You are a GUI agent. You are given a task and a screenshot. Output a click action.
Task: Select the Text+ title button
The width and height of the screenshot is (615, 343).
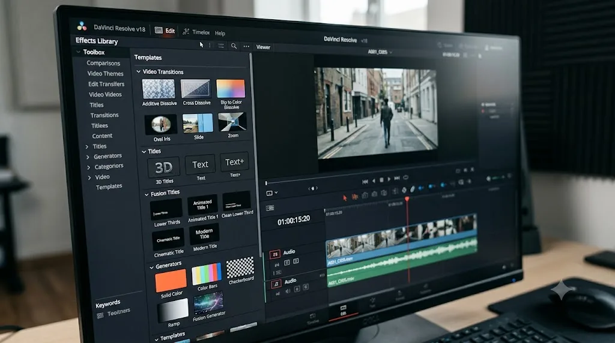tap(235, 162)
